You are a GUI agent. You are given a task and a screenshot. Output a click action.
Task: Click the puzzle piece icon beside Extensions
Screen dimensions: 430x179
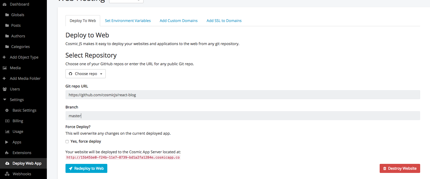click(7, 153)
